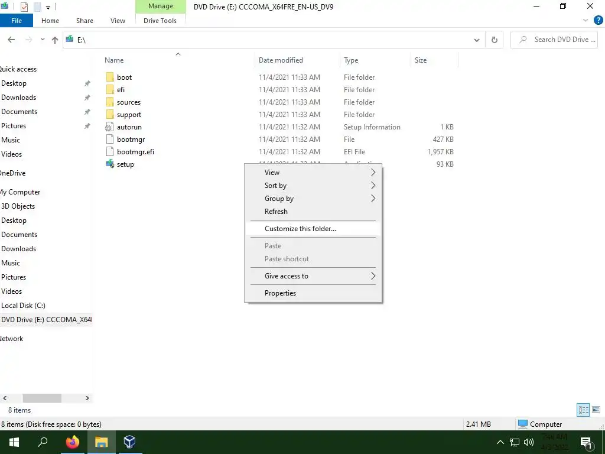
Task: Select Local Disk (C:) in navigation pane
Action: 23,306
